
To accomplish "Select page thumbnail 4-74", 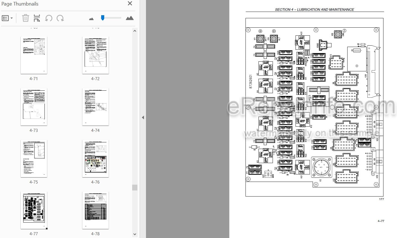I will (x=95, y=107).
